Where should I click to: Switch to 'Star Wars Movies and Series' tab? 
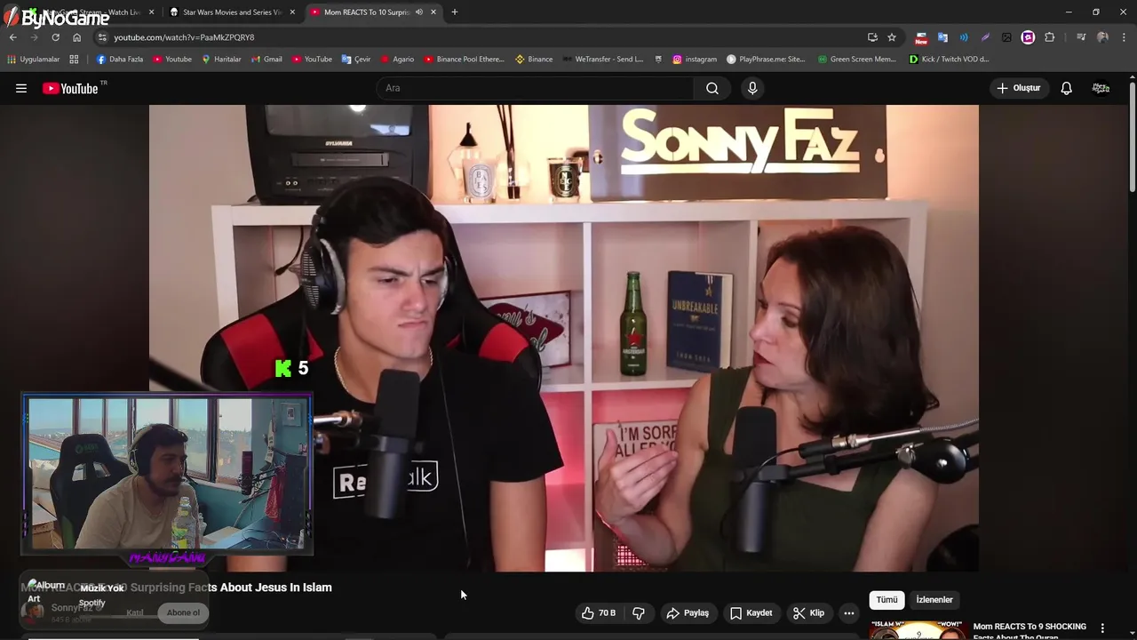[x=232, y=12]
